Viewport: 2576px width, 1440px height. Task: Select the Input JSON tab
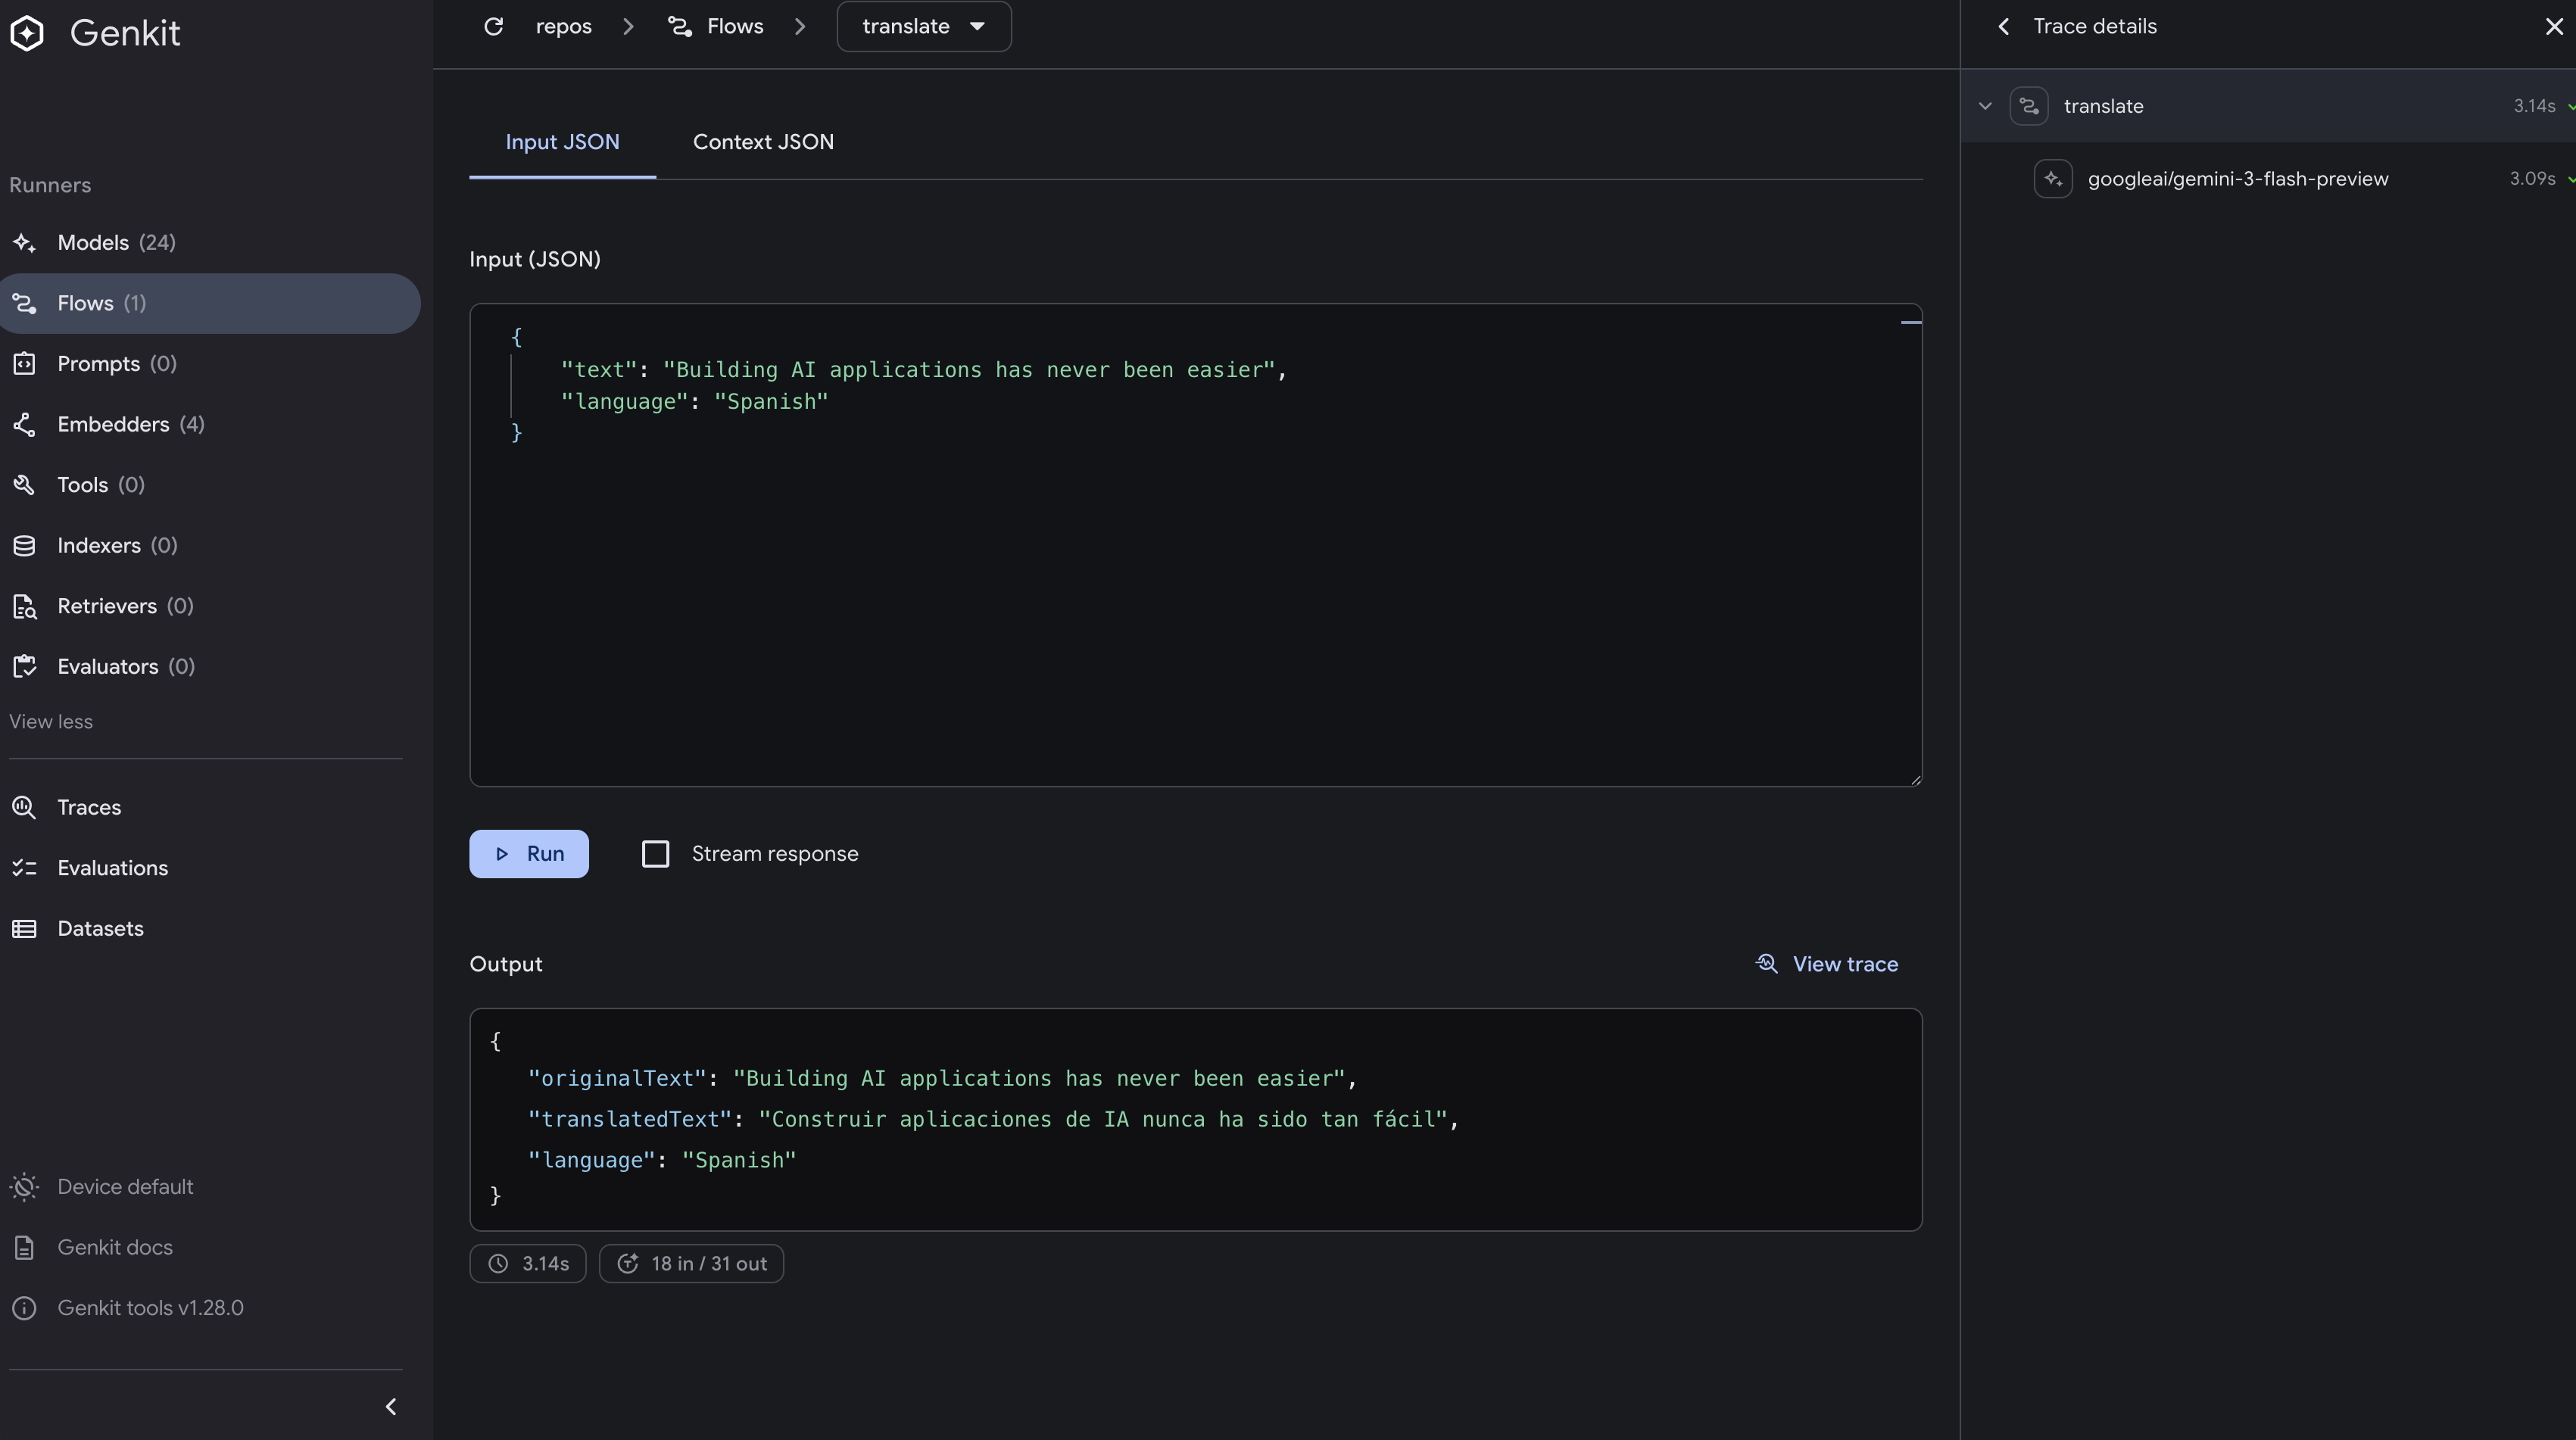coord(562,141)
